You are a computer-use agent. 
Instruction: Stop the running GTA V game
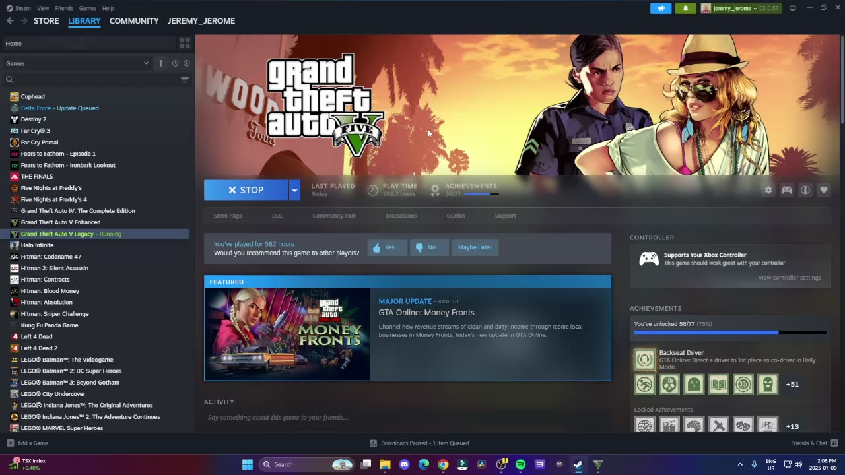click(246, 190)
